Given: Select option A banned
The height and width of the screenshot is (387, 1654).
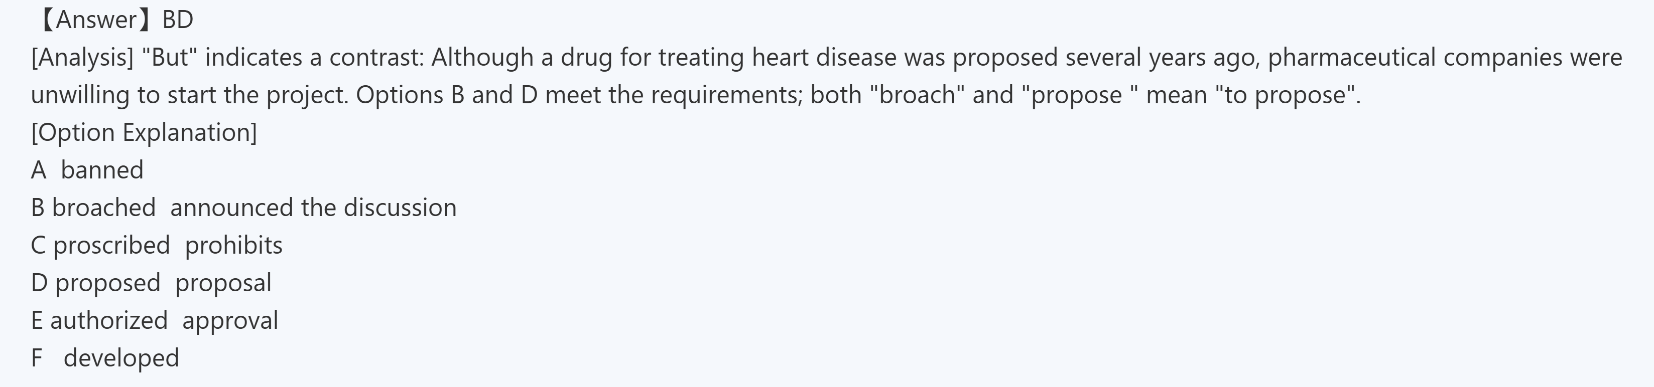Looking at the screenshot, I should point(101,170).
